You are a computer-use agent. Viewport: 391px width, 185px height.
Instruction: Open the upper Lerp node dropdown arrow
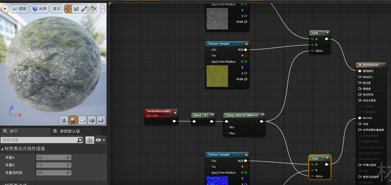(x=328, y=33)
